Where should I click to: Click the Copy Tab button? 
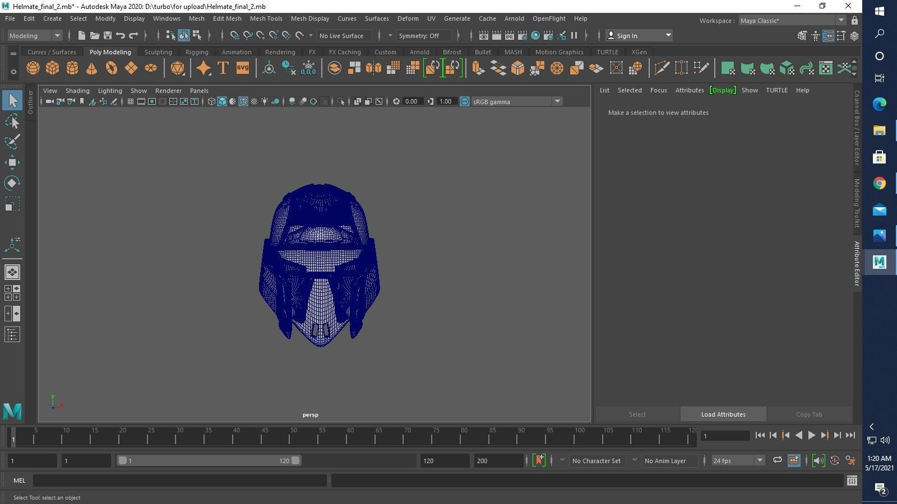click(x=809, y=414)
